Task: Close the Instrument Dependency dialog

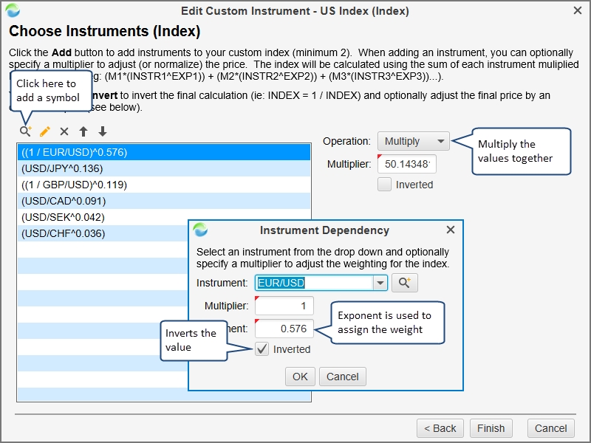Action: coord(451,230)
